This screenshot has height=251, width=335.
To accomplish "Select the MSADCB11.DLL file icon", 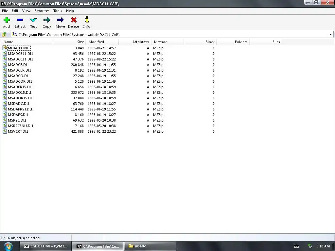I will (x=5, y=53).
